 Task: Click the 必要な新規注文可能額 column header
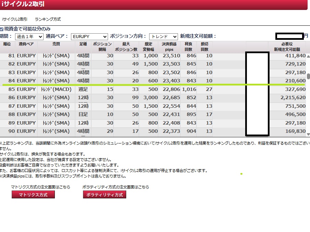pos(287,47)
